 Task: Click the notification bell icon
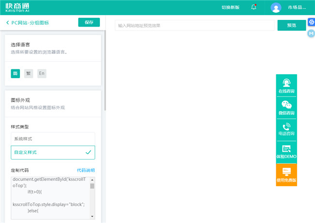[253, 7]
